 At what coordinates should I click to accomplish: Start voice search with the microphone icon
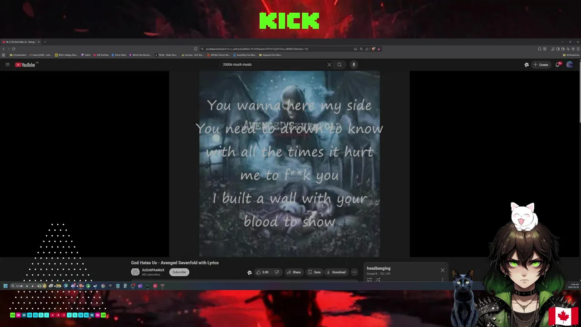[x=354, y=64]
